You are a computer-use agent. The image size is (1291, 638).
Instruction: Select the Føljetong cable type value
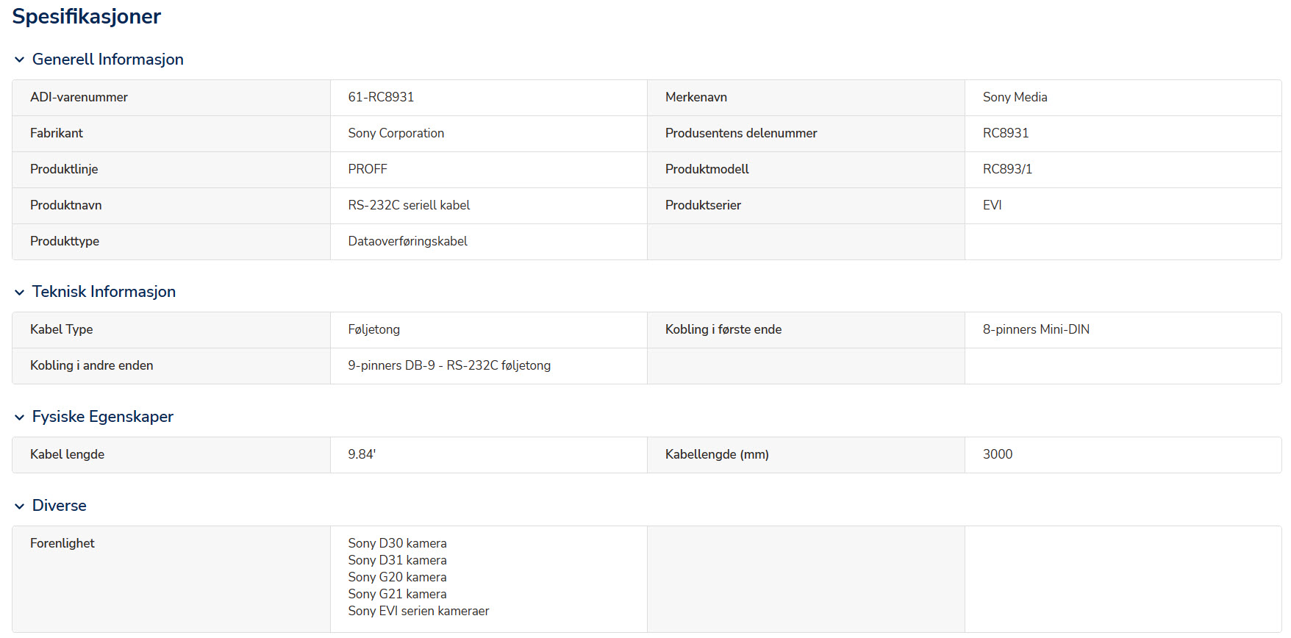tap(374, 329)
